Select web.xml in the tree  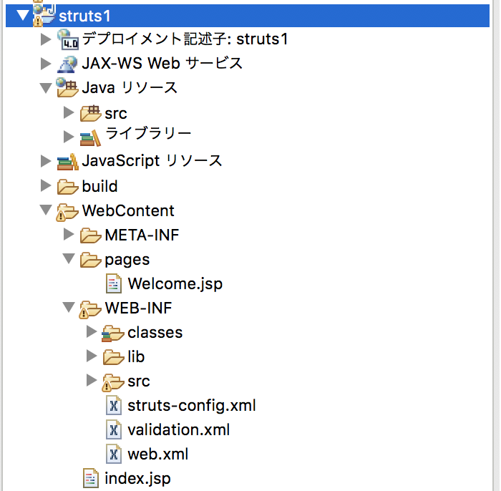[158, 454]
